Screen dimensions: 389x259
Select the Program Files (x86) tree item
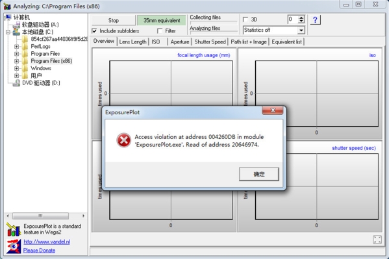tap(51, 61)
